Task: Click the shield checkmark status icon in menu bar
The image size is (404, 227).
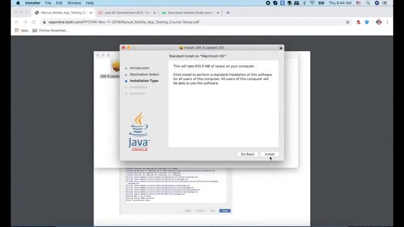Action: [x=275, y=3]
